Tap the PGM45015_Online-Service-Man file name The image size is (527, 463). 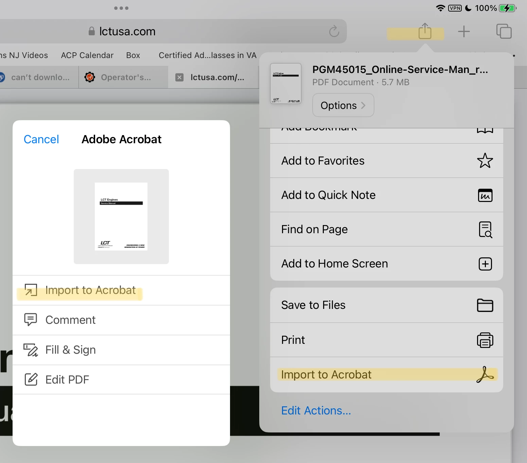click(400, 70)
